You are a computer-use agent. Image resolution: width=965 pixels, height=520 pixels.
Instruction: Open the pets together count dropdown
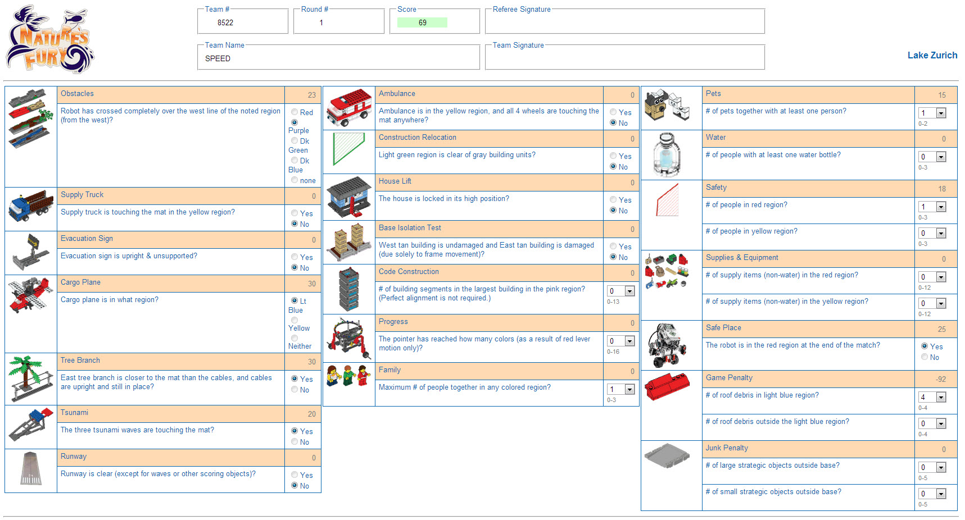pyautogui.click(x=941, y=113)
